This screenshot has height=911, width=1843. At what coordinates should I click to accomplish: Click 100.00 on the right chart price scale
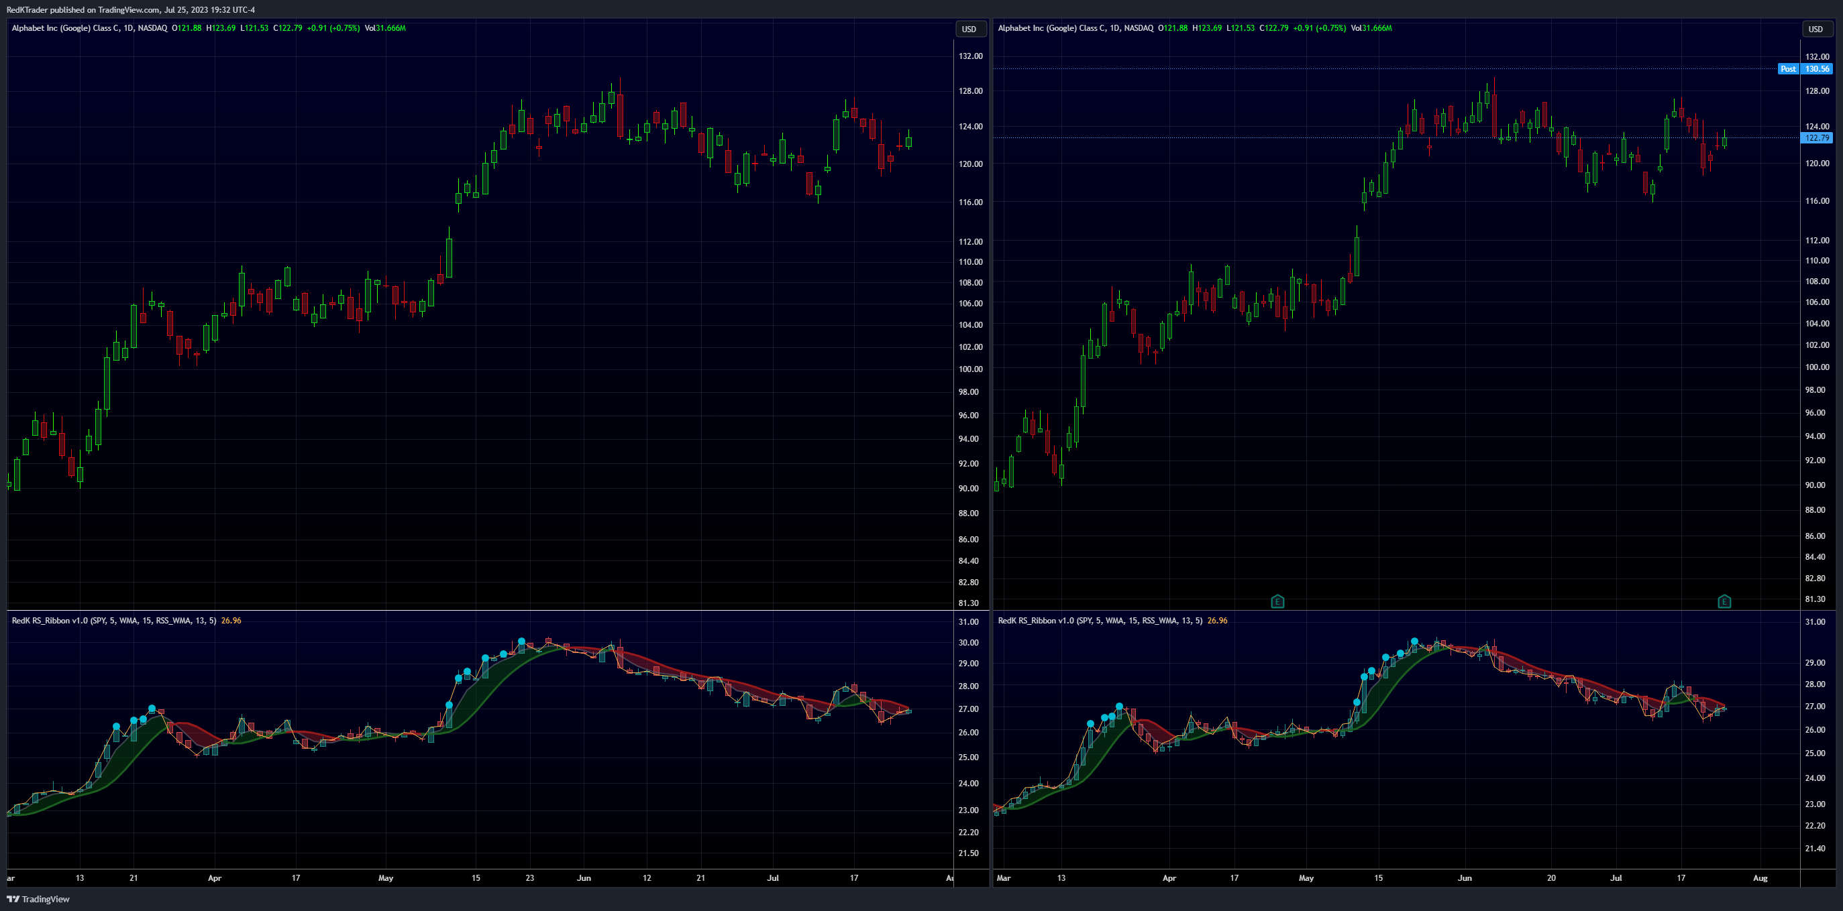[1818, 367]
